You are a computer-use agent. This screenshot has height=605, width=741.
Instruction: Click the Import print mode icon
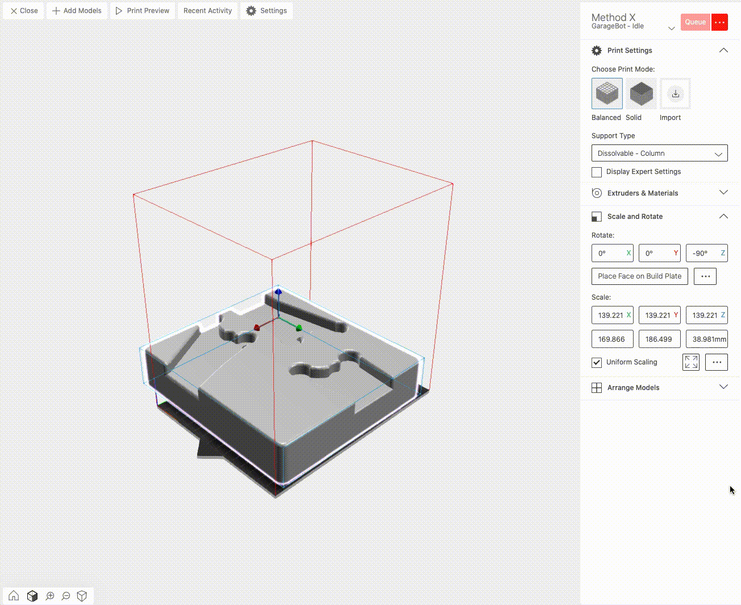675,94
